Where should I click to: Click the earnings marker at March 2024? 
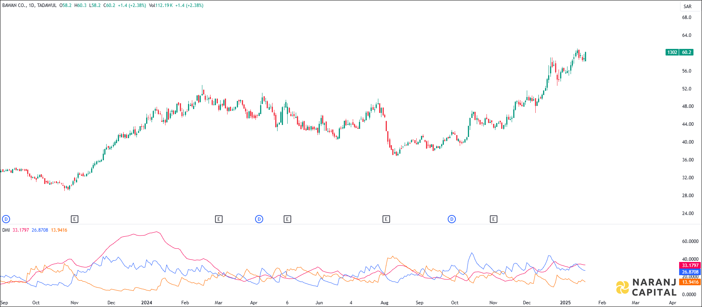219,219
